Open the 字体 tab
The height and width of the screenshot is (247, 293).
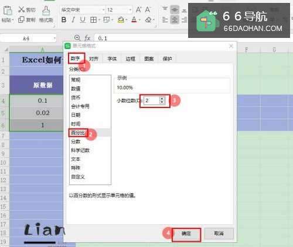[112, 58]
